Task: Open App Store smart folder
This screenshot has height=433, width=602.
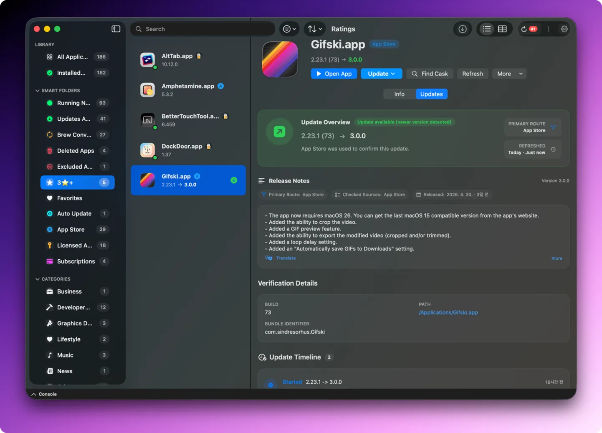Action: [x=77, y=229]
